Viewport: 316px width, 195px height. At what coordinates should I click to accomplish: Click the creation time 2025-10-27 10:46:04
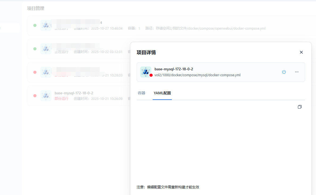click(x=107, y=29)
